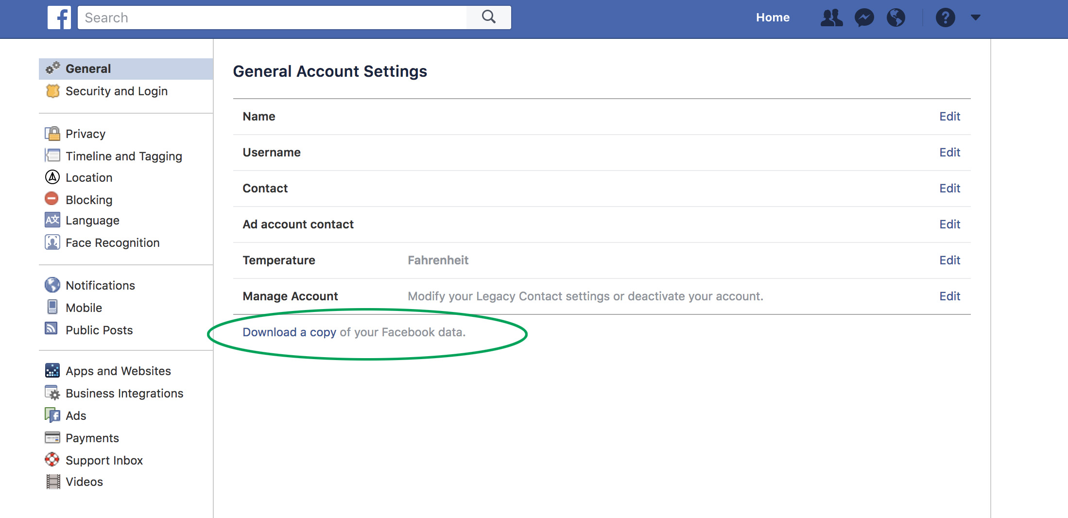The width and height of the screenshot is (1068, 518).
Task: Click the search magnifier button
Action: [x=488, y=17]
